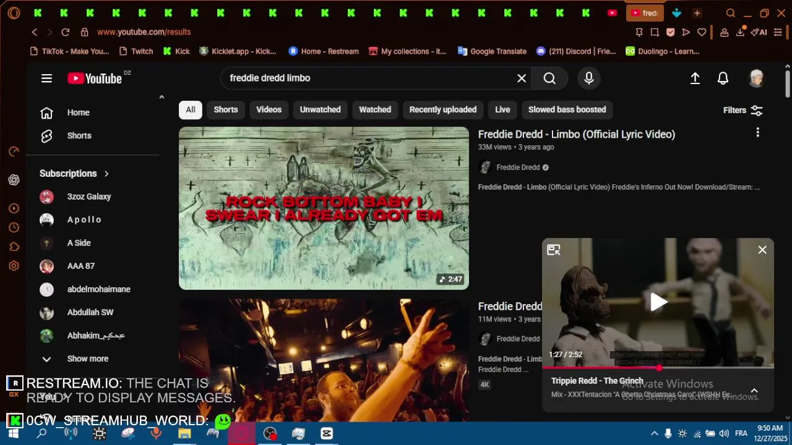The width and height of the screenshot is (792, 445).
Task: Open the Player in Opera sidebar
Action: pos(14,208)
